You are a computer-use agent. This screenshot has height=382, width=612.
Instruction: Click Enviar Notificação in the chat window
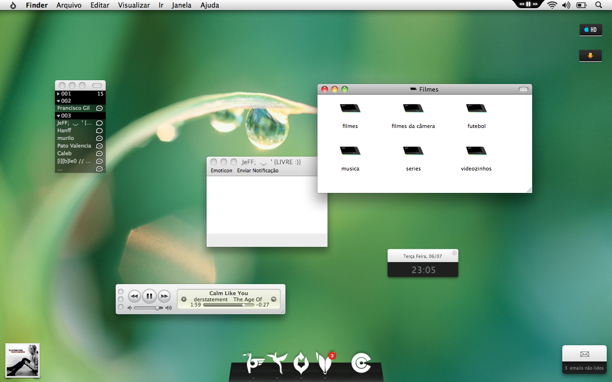[x=258, y=170]
